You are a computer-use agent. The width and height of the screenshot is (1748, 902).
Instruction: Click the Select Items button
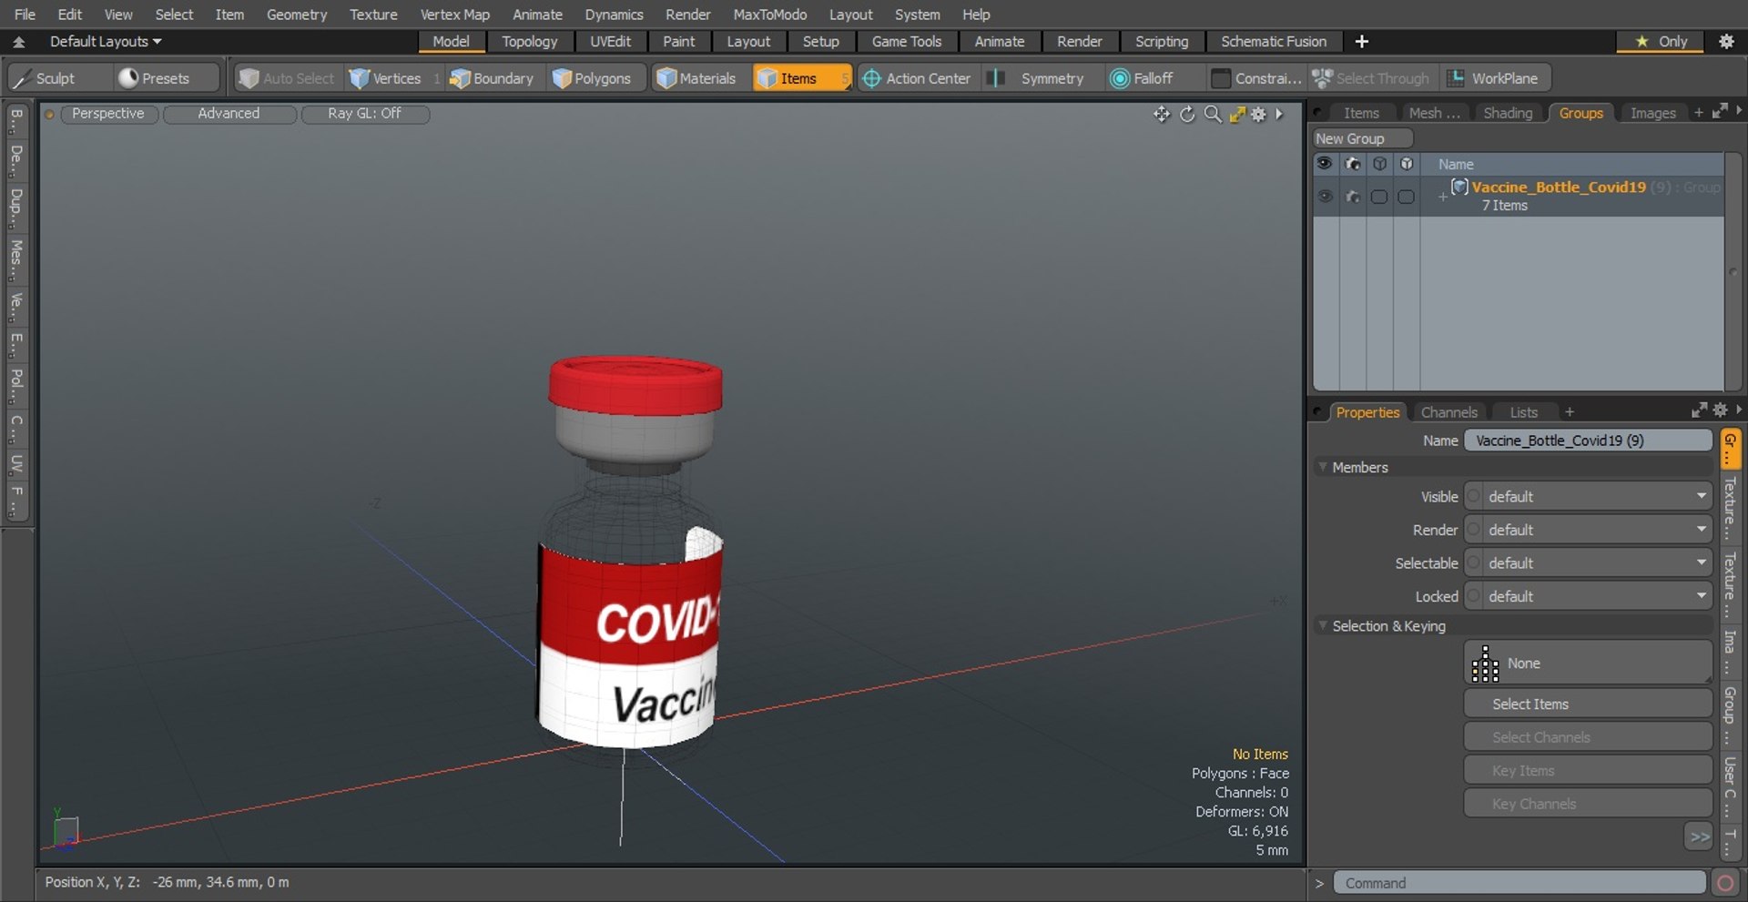[1589, 704]
